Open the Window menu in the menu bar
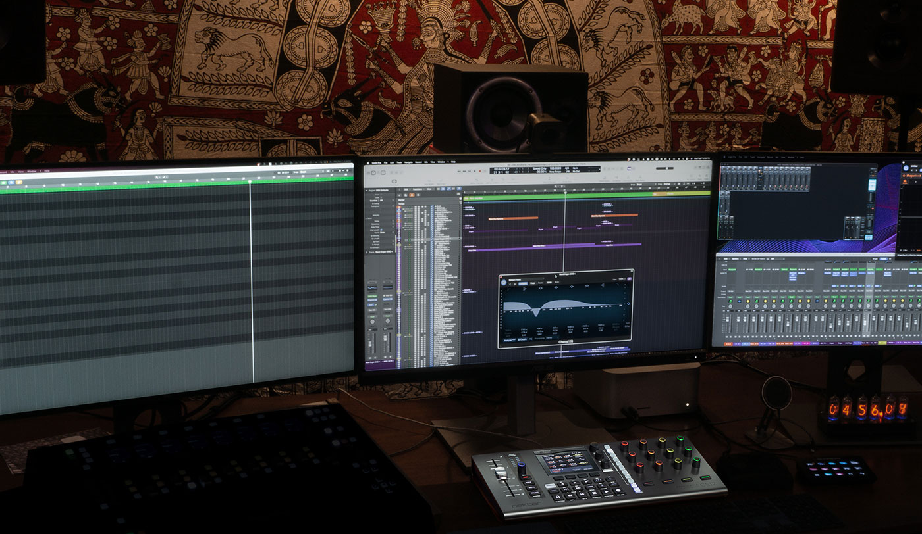This screenshot has width=922, height=534. coord(441,162)
